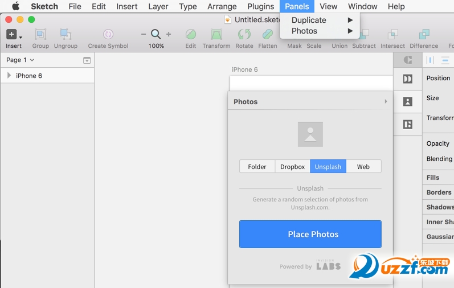
Task: Click the Flatten toolbar icon
Action: pyautogui.click(x=268, y=34)
